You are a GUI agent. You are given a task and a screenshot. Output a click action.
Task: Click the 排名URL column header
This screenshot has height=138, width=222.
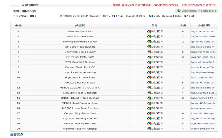pyautogui.click(x=204, y=25)
